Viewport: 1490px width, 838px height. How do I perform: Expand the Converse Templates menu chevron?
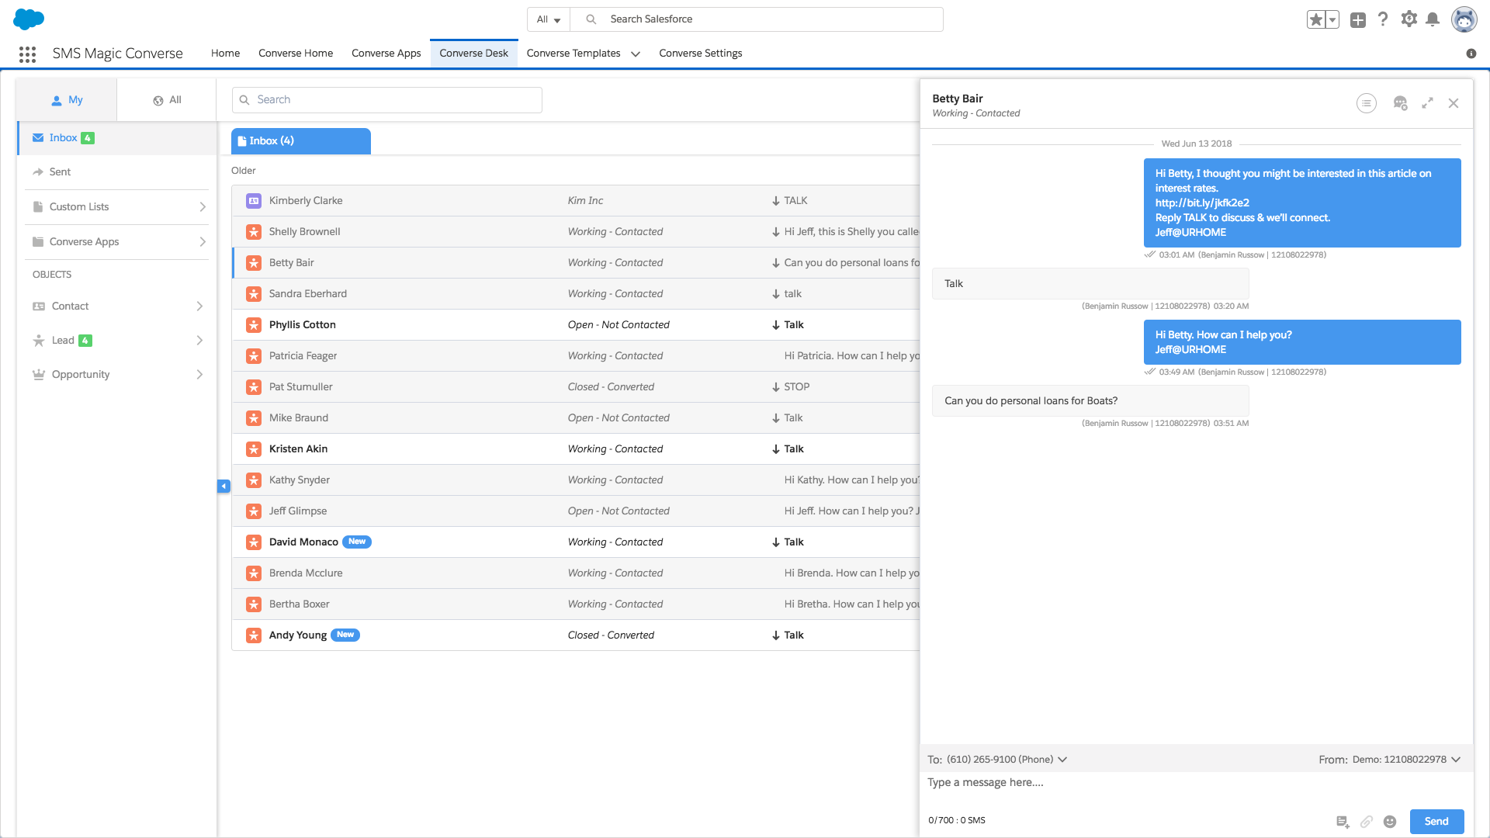[636, 54]
